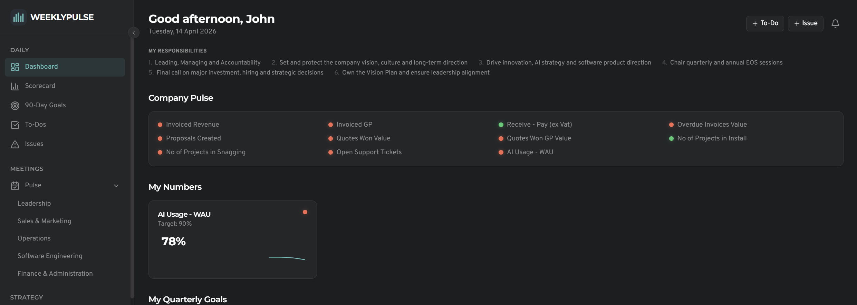Go to 90-Day Goals
The image size is (857, 305).
[65, 105]
